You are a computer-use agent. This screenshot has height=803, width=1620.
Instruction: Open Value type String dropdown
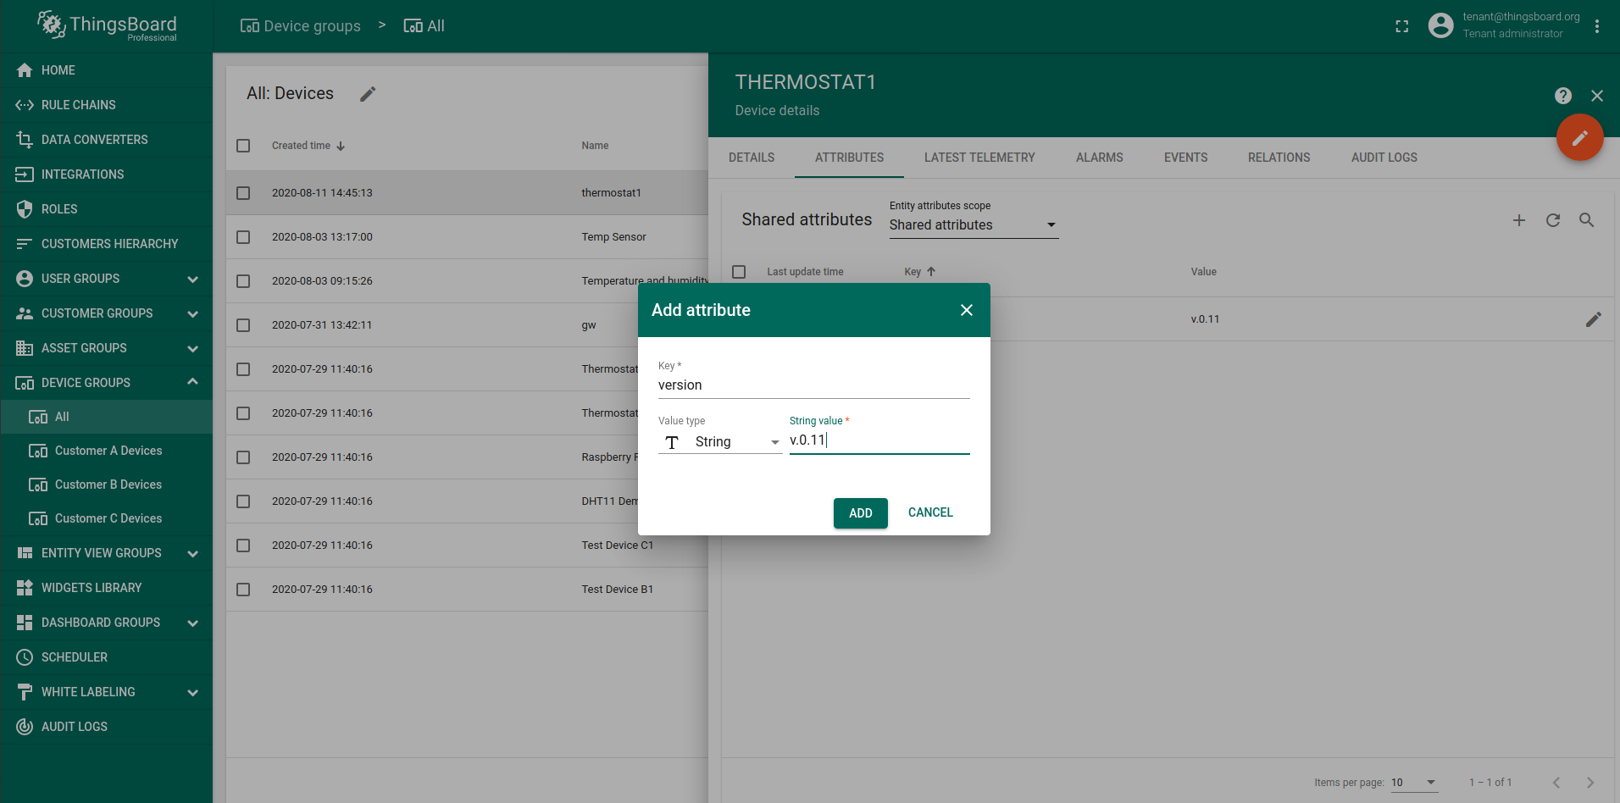(720, 442)
